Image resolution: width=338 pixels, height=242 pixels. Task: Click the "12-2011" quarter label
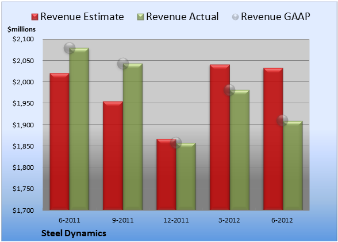click(176, 220)
